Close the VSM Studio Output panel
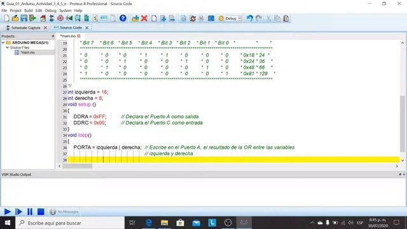Screen dimensions: 407x229 click(404, 174)
